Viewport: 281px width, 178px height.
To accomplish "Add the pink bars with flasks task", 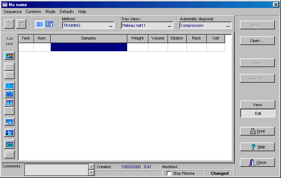I will point(9,133).
